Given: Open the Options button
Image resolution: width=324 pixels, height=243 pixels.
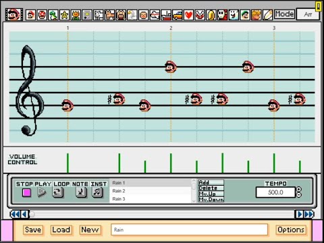Looking at the screenshot, I should point(291,230).
